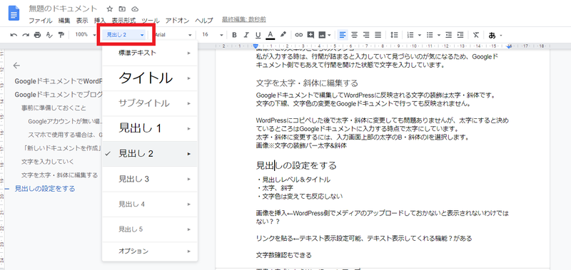The width and height of the screenshot is (571, 270).
Task: Open line spacing options
Action: tap(394, 35)
